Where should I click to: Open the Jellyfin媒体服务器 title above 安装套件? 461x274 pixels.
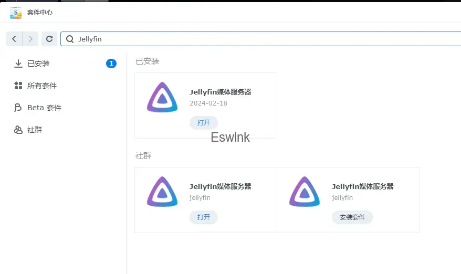[x=362, y=186]
